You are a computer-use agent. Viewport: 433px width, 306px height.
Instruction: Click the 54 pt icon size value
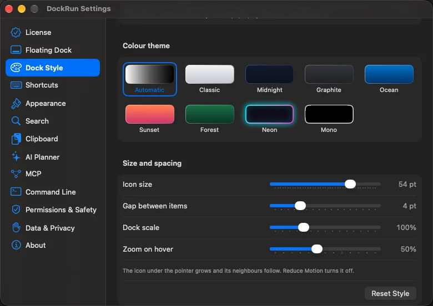click(407, 184)
